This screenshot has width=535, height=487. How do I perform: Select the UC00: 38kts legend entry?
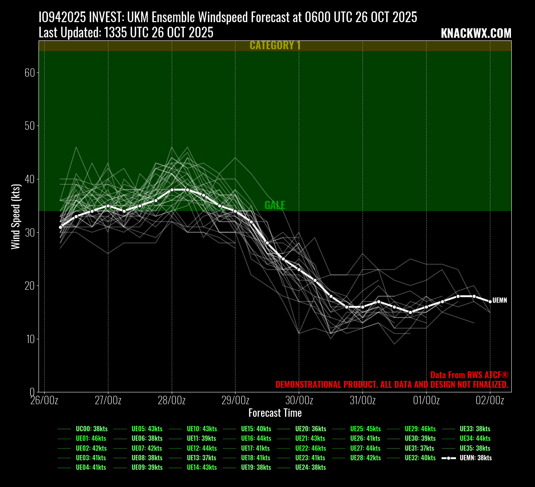(x=92, y=429)
